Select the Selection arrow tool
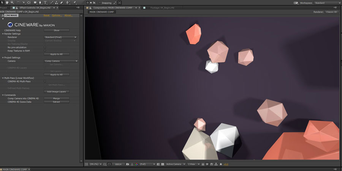Image resolution: width=342 pixels, height=171 pixels. [x=2, y=3]
